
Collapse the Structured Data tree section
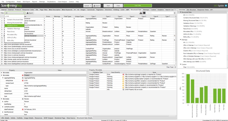[x=180, y=12]
